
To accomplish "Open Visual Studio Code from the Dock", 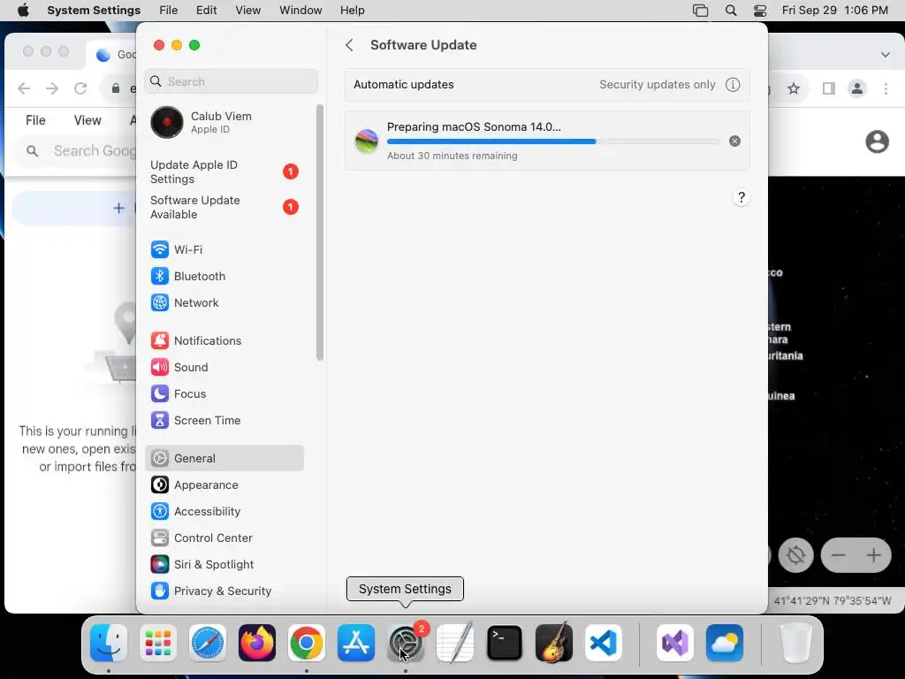I will 603,643.
